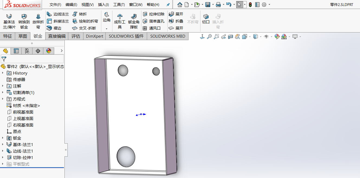Switch to the 草图 (Sketch) tab
The height and width of the screenshot is (178, 360).
tap(23, 36)
